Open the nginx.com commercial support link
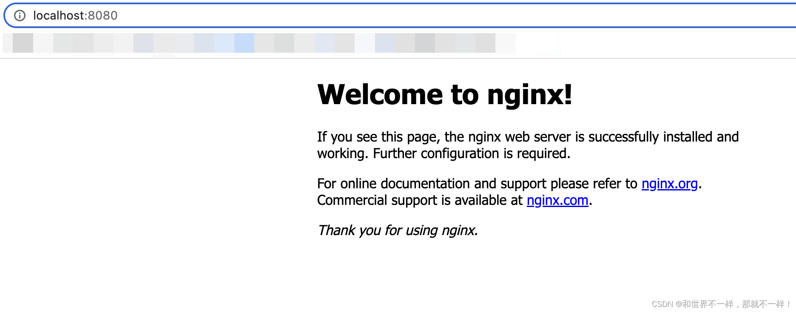The width and height of the screenshot is (796, 312). click(x=557, y=200)
